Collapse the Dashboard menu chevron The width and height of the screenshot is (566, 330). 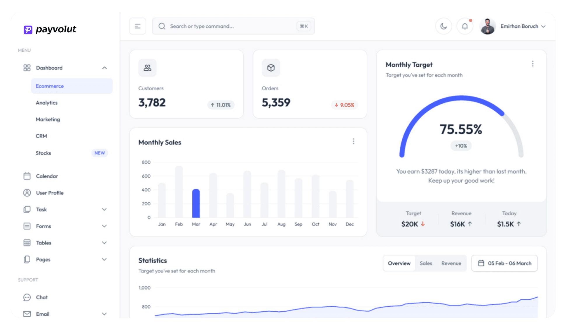104,68
